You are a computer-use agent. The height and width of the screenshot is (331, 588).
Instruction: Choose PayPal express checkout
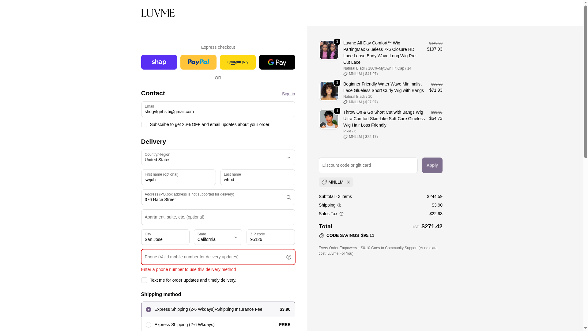click(x=198, y=62)
